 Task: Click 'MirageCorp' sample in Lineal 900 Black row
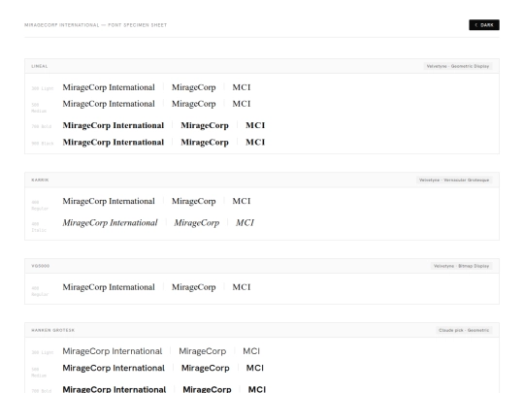(x=205, y=142)
